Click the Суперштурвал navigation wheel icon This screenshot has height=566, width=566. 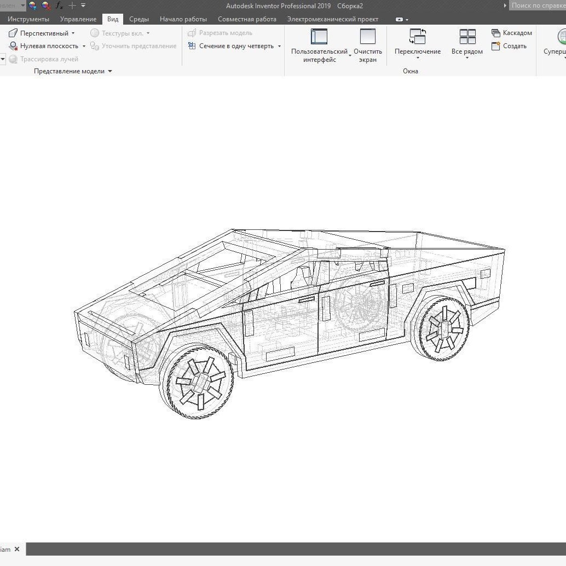(x=562, y=37)
